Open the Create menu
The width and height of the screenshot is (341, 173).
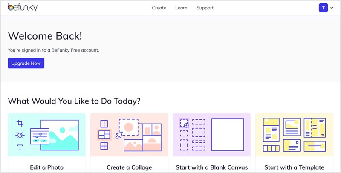tap(159, 8)
